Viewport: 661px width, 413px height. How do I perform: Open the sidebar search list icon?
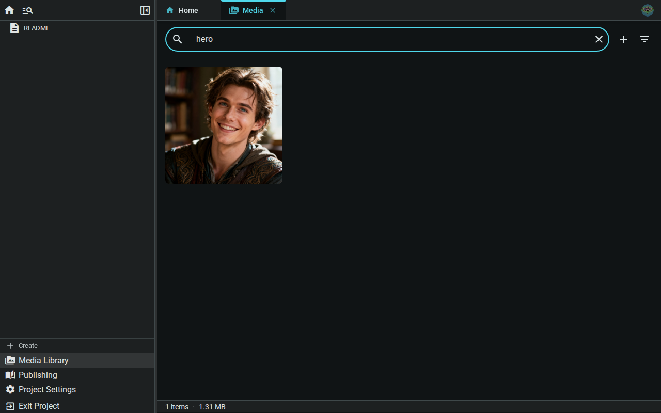click(28, 10)
